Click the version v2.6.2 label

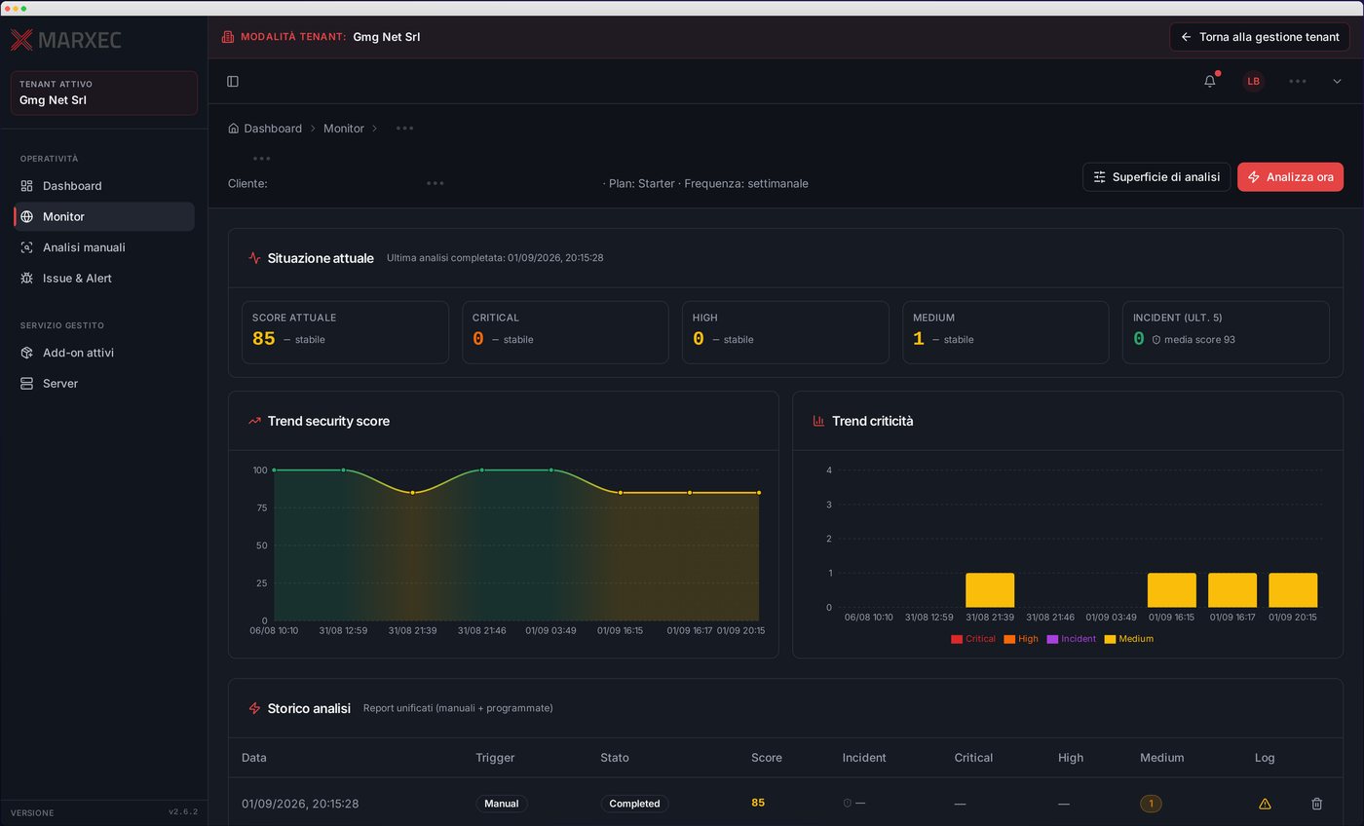(182, 812)
